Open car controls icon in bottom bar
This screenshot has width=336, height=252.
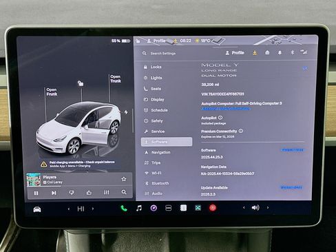(x=37, y=209)
